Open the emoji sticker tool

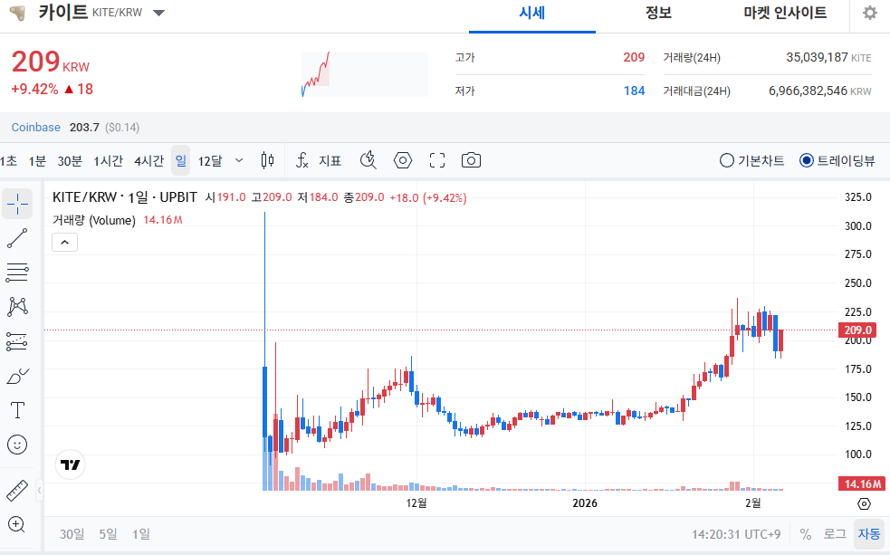(x=17, y=445)
